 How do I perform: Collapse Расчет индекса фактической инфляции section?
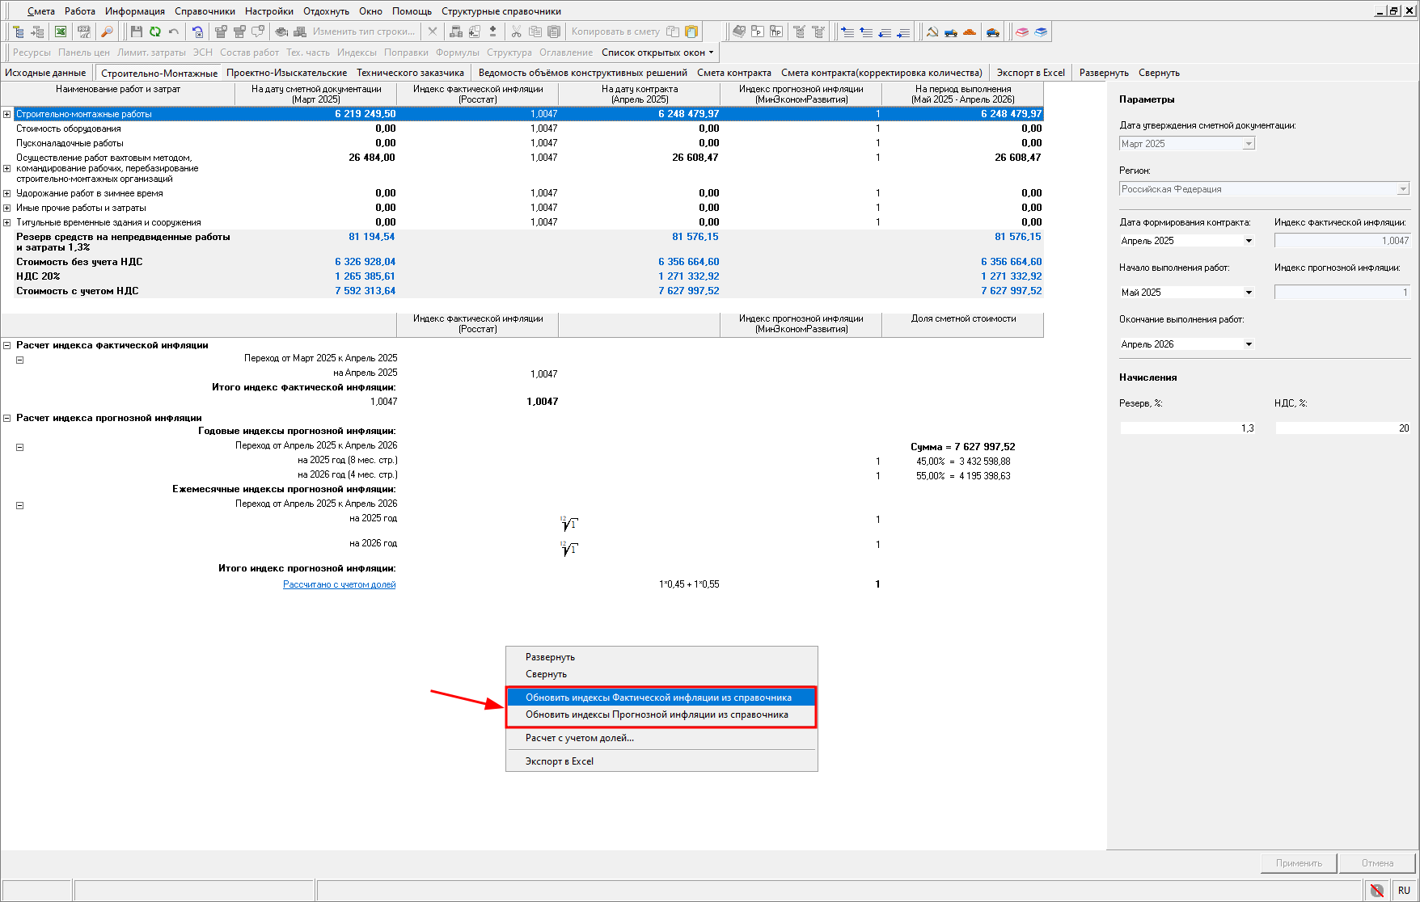click(x=7, y=345)
